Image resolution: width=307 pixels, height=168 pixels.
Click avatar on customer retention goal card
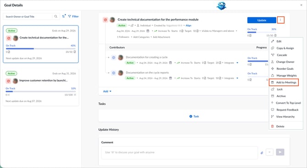[15, 81]
